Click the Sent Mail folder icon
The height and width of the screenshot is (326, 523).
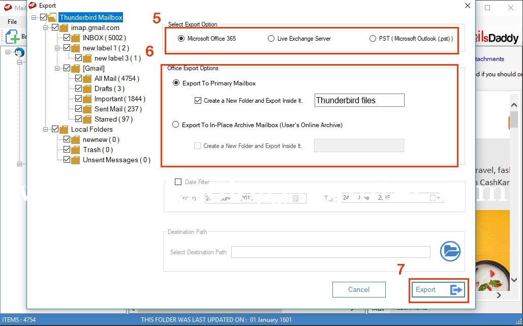pos(87,109)
